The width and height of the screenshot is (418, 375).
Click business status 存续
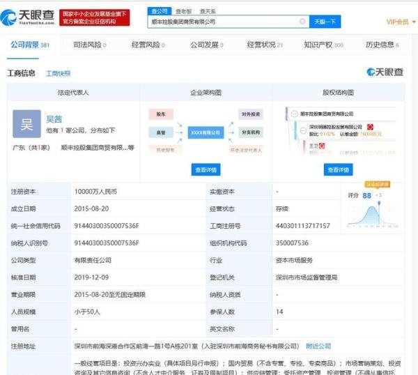tap(281, 208)
